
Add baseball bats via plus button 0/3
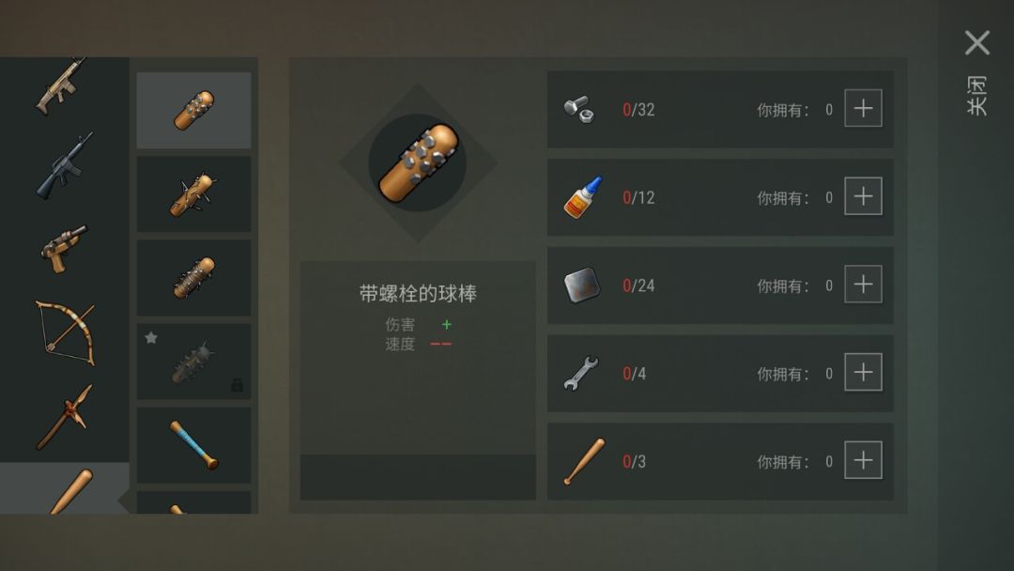click(864, 460)
